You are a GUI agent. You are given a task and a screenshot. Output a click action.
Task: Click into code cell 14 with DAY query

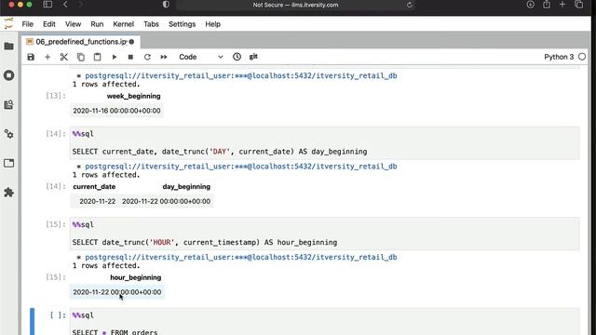[325, 142]
